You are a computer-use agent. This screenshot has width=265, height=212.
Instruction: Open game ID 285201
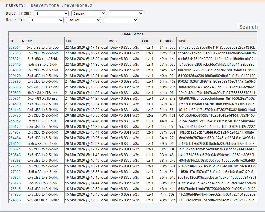(15, 98)
